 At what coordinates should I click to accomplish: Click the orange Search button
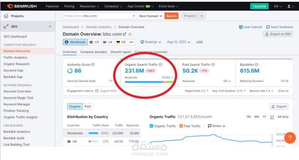point(171,16)
